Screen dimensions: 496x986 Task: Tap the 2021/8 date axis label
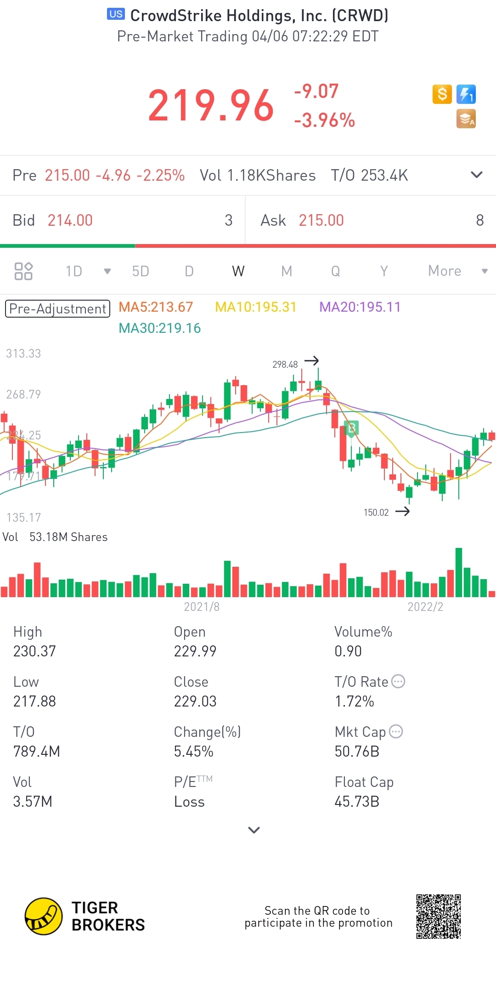coord(202,607)
